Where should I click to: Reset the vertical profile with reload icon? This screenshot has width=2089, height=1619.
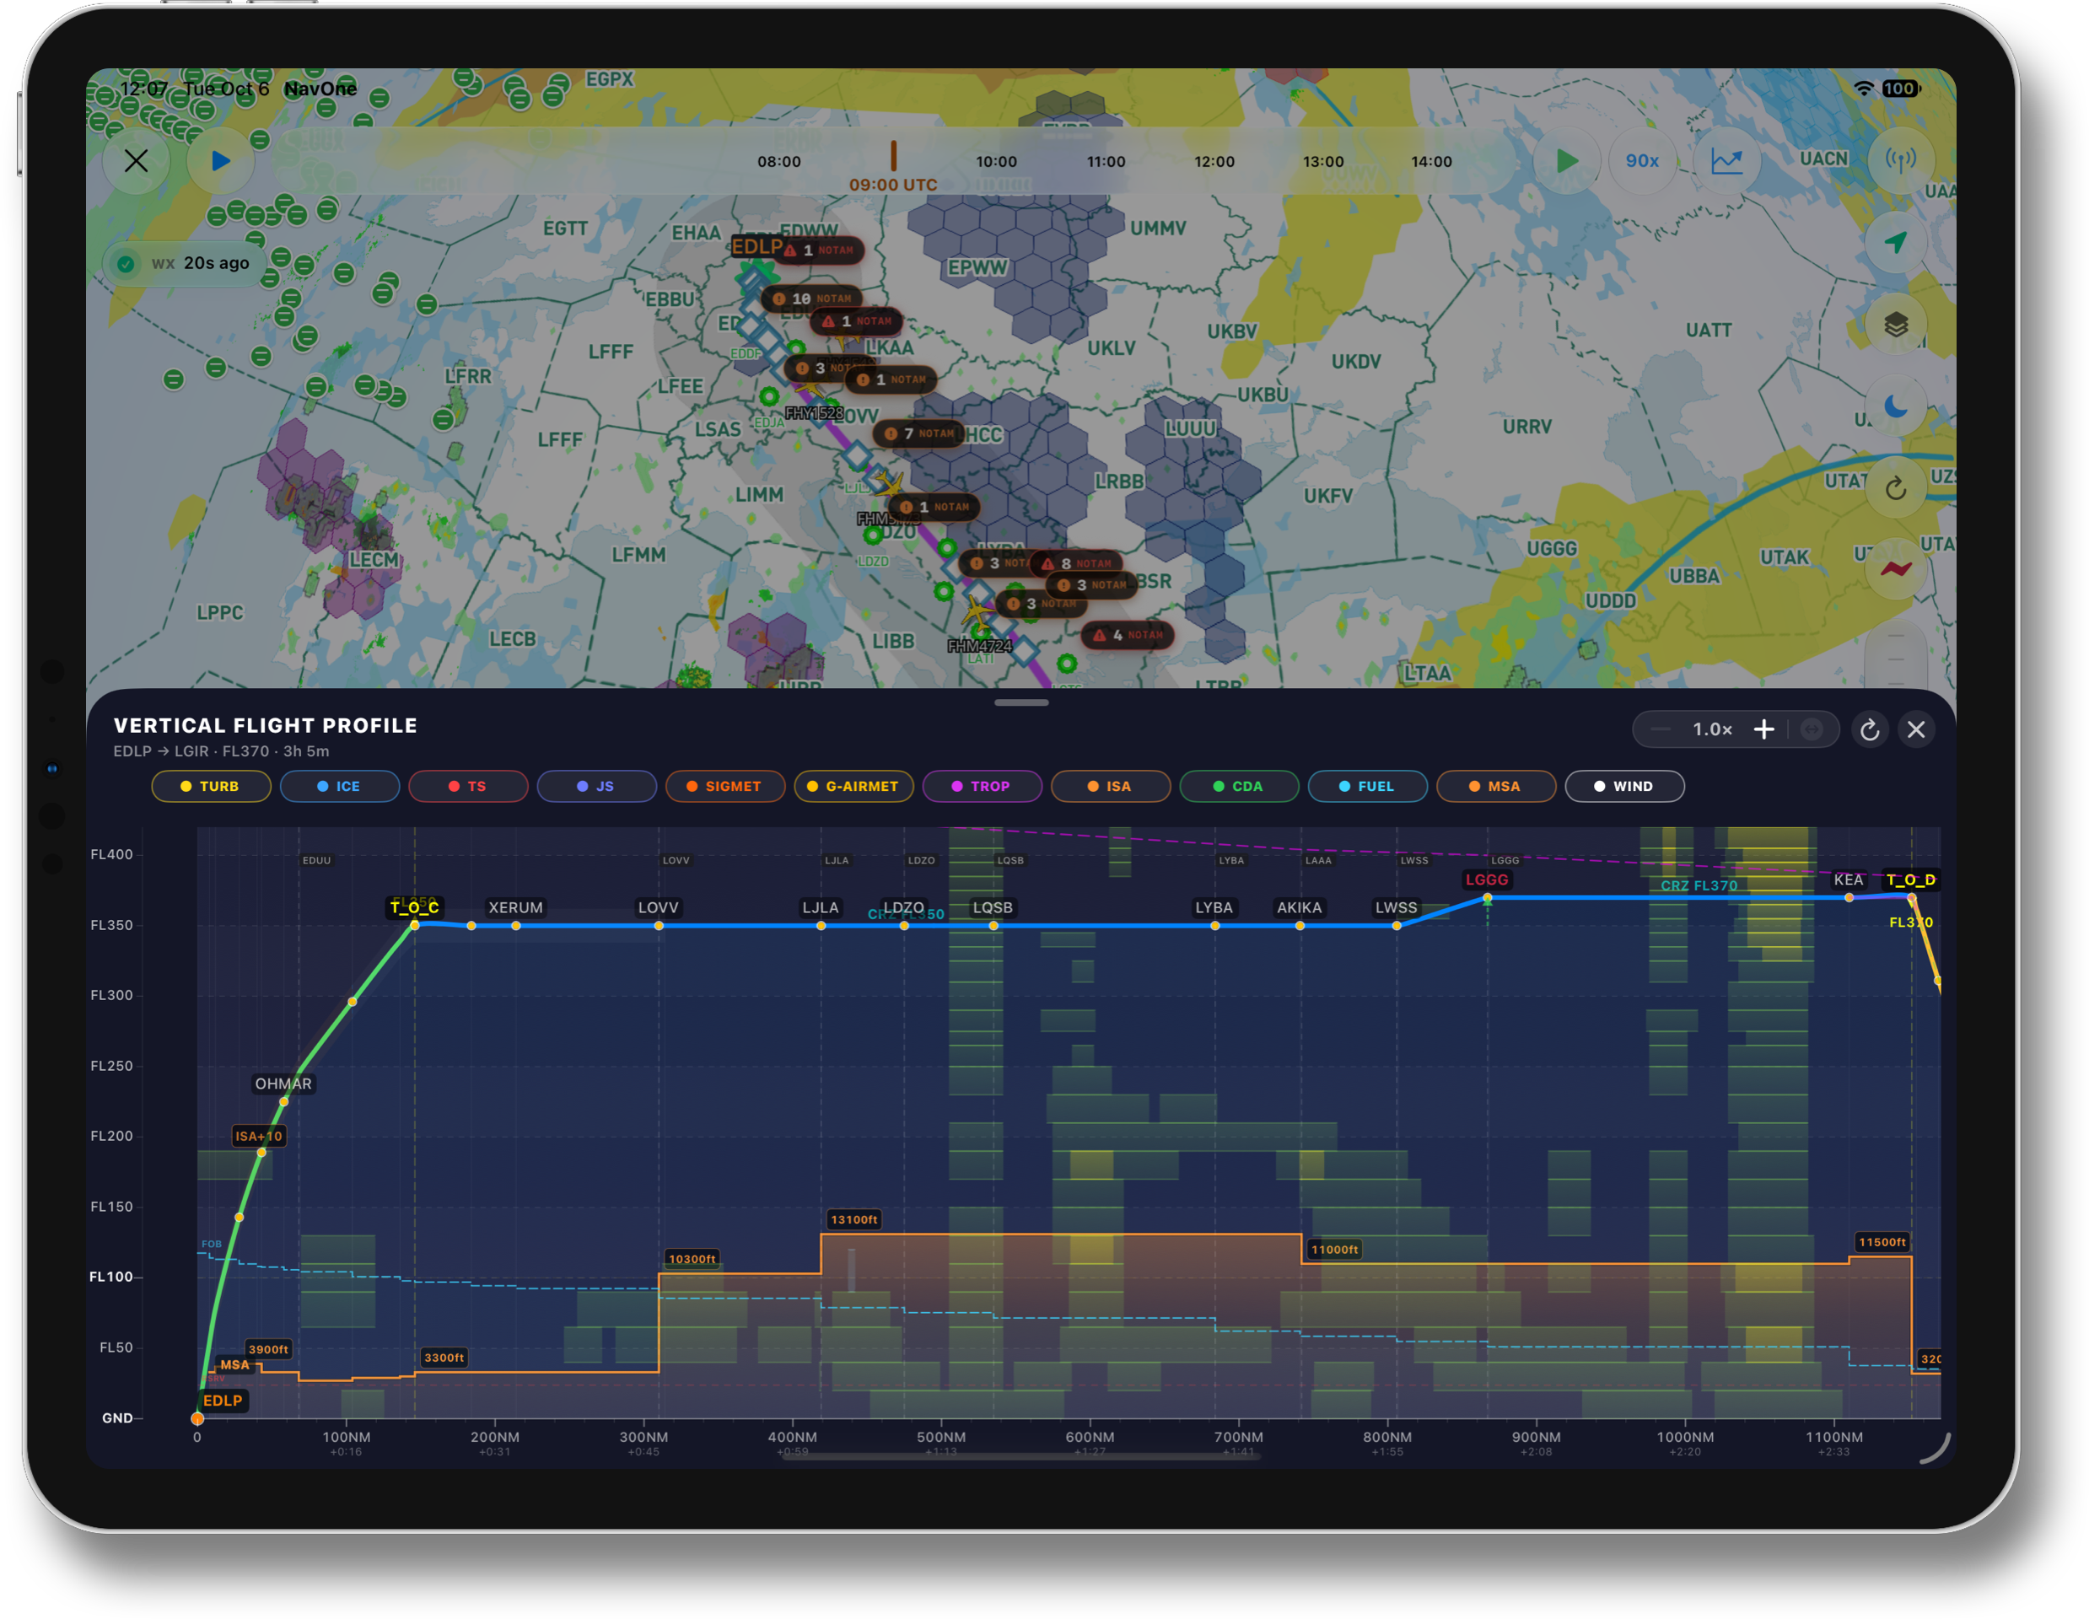pyautogui.click(x=1869, y=729)
